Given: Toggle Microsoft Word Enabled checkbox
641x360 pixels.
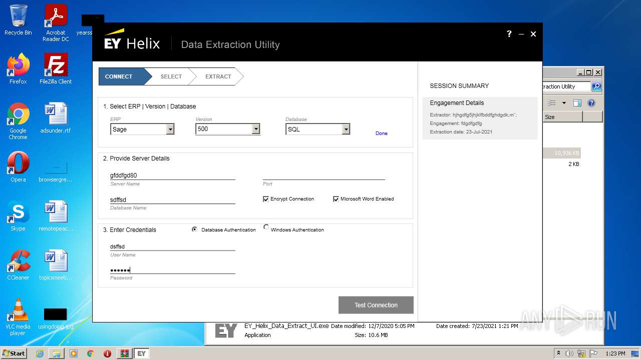Looking at the screenshot, I should (x=336, y=199).
